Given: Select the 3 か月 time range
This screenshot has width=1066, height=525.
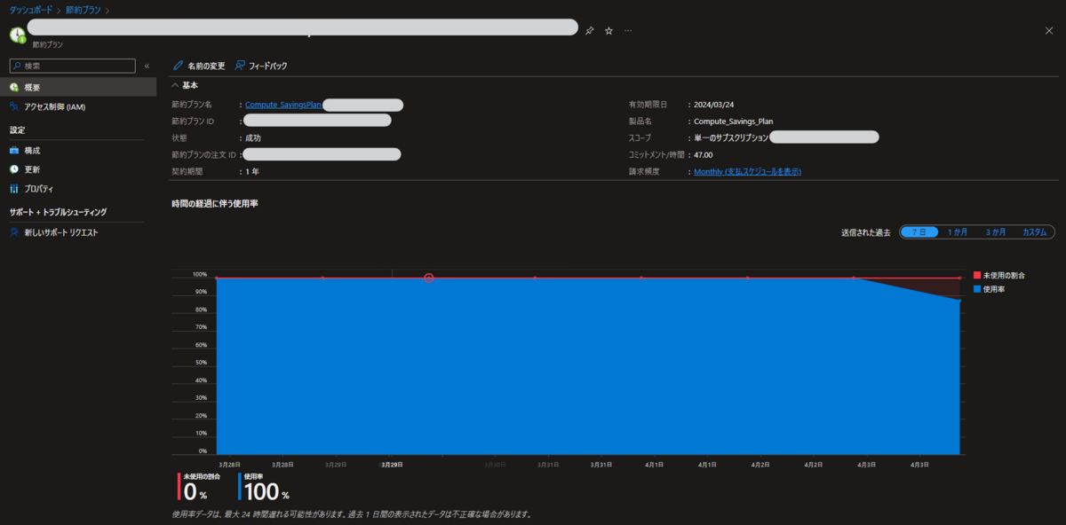Looking at the screenshot, I should tap(995, 231).
